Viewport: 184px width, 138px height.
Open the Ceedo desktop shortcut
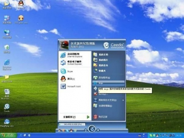tap(7, 108)
